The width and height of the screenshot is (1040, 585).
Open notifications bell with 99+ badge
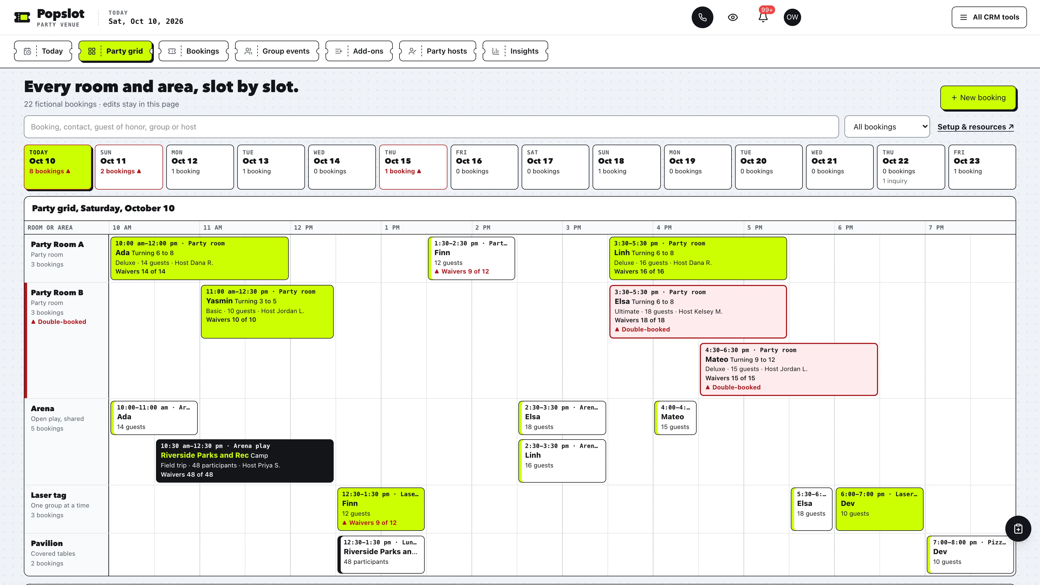coord(763,17)
